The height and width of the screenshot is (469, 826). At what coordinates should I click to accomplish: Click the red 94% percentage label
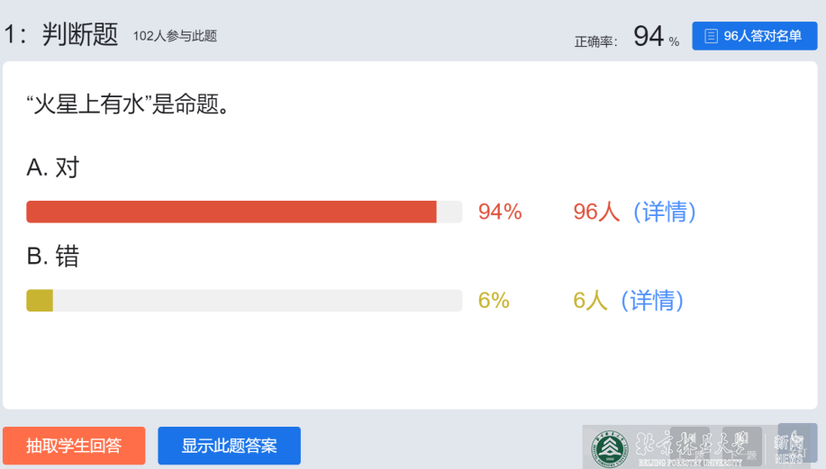click(500, 212)
